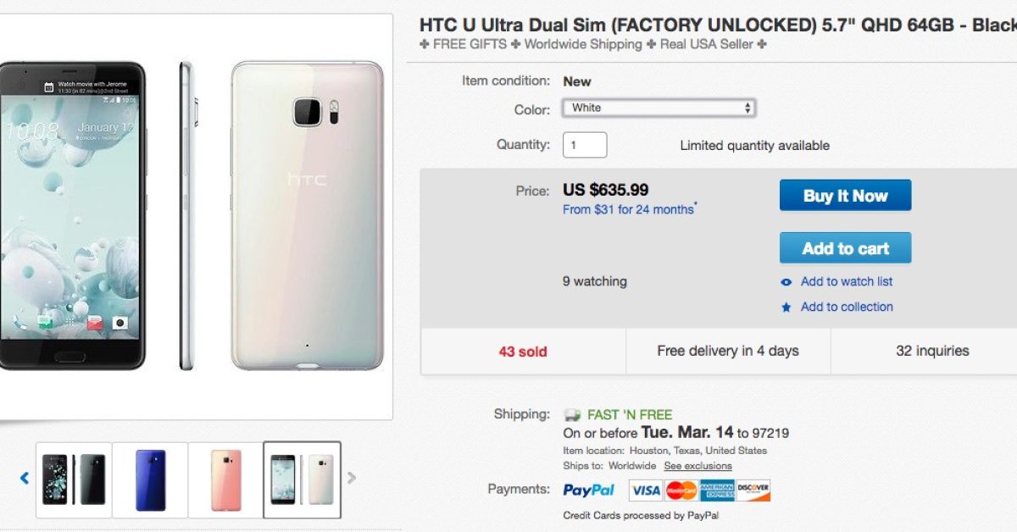Open From $31 for 24 months financing link

click(628, 209)
